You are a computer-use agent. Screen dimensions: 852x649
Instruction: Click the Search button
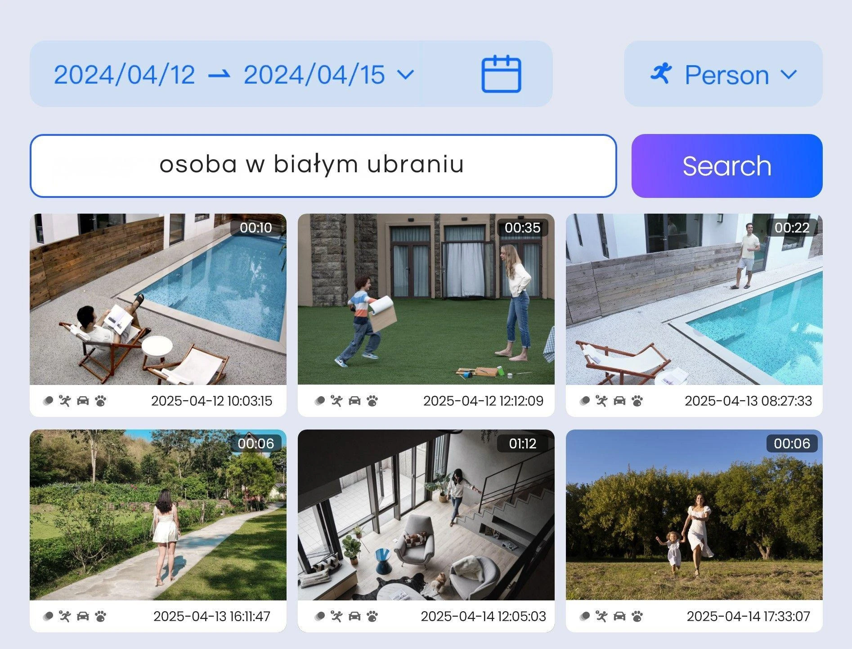click(727, 166)
